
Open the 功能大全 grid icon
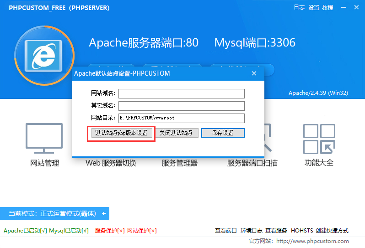pos(319,139)
